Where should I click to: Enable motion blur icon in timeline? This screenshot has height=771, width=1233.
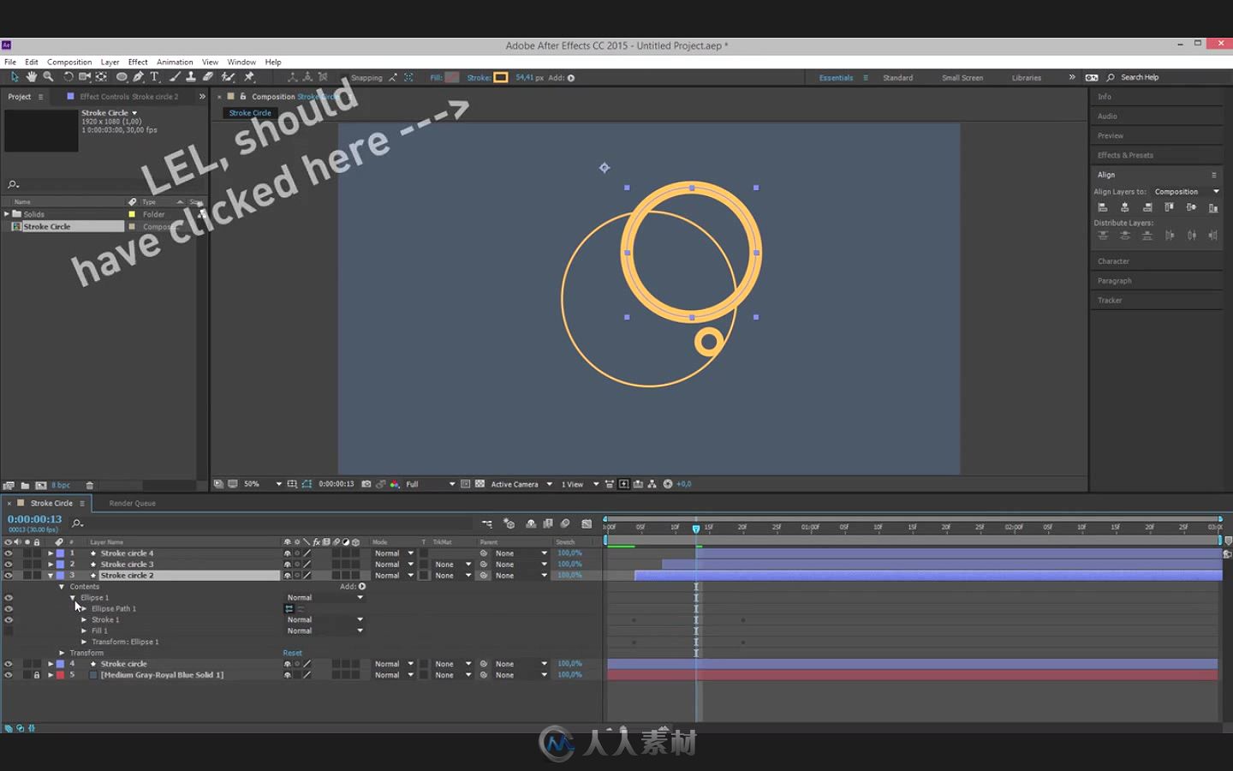(565, 523)
